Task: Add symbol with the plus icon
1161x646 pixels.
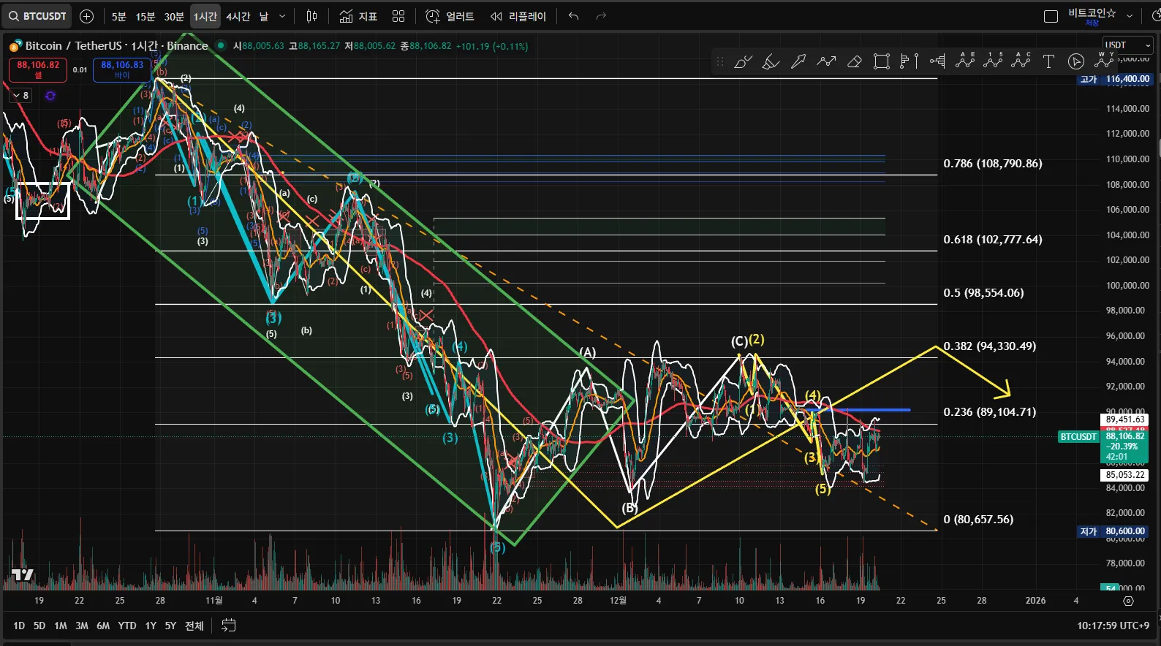Action: point(86,16)
